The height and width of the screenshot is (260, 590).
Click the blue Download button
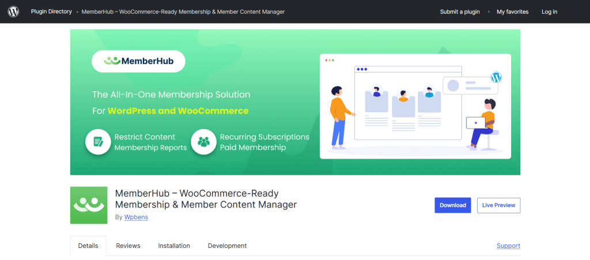click(x=453, y=205)
